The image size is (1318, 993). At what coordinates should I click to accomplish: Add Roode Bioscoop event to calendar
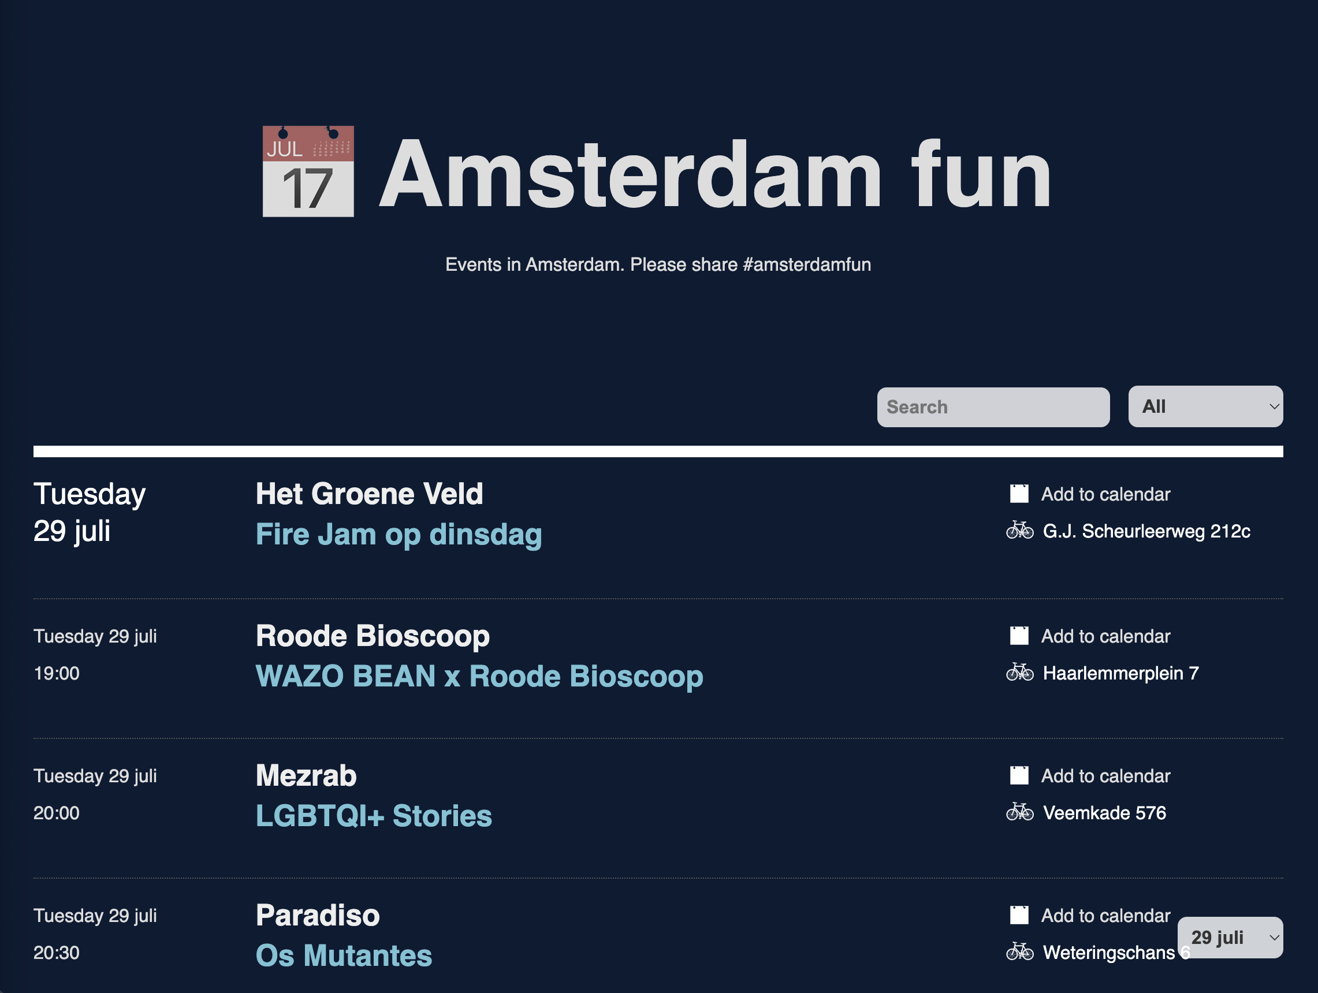[x=1105, y=636]
